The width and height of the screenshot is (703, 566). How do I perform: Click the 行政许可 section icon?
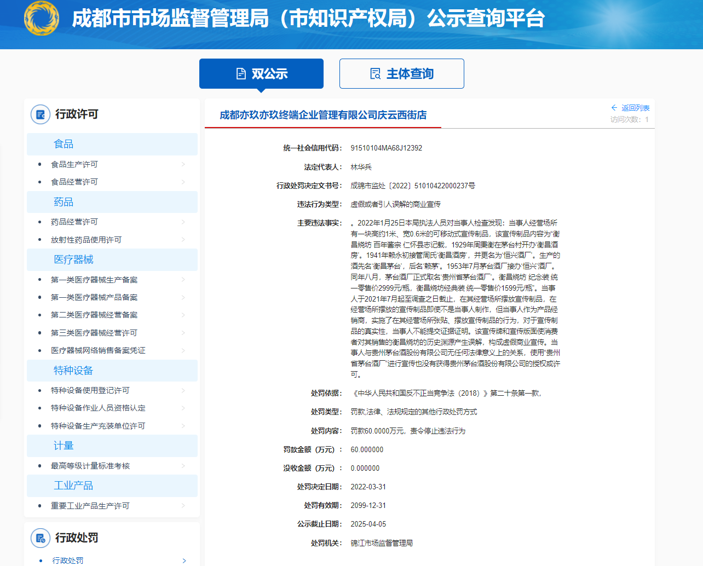[41, 114]
